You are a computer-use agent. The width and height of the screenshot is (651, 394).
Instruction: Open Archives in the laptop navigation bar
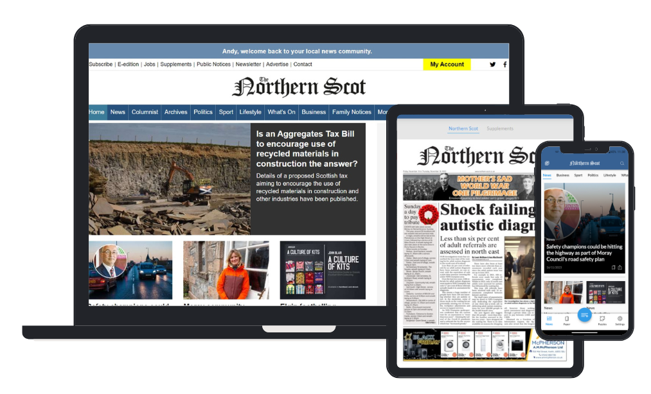point(175,112)
